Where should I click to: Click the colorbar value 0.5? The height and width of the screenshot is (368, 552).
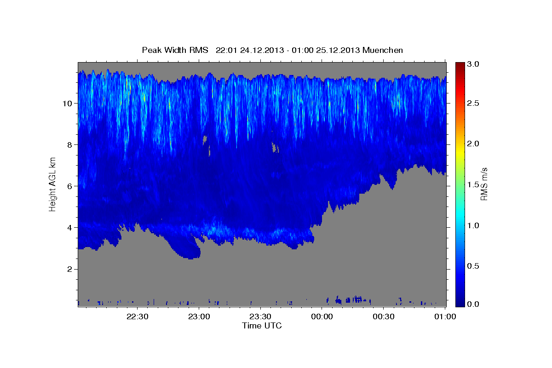[474, 266]
